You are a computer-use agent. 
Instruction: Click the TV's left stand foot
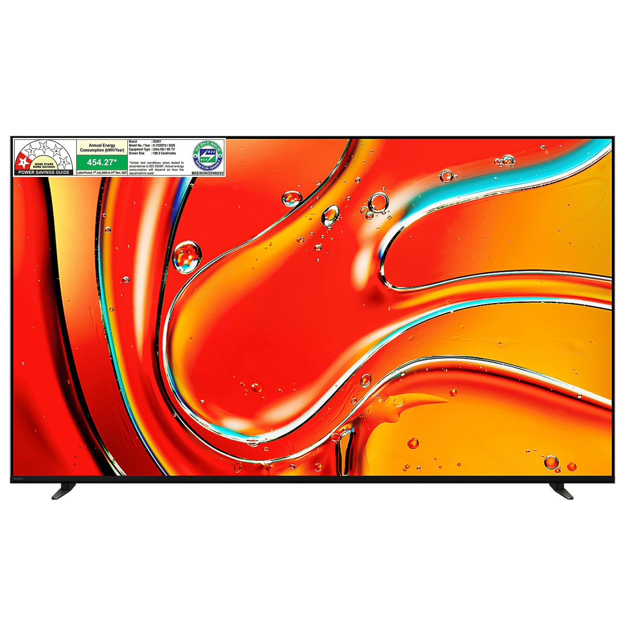[x=63, y=491]
